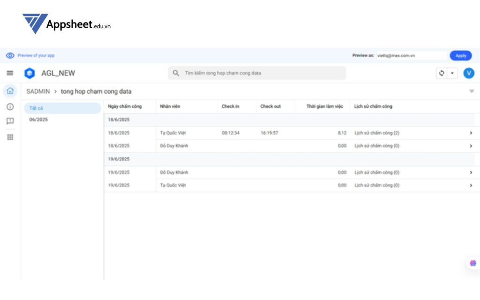This screenshot has width=480, height=300.
Task: Open the dropdown arrow beside sync button
Action: [452, 73]
